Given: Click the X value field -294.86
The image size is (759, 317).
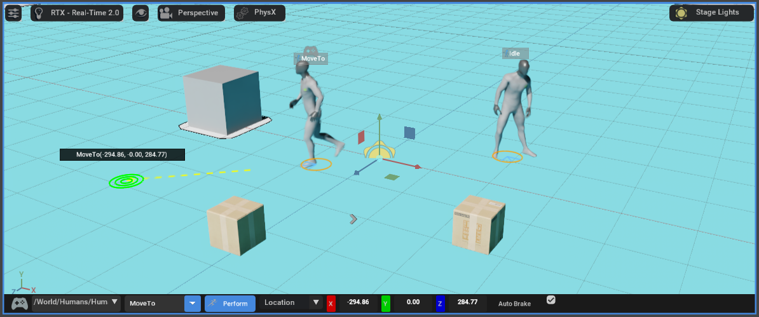Looking at the screenshot, I should pos(358,302).
